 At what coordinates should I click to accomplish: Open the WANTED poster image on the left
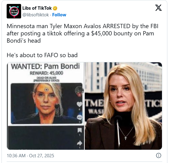point(46,106)
